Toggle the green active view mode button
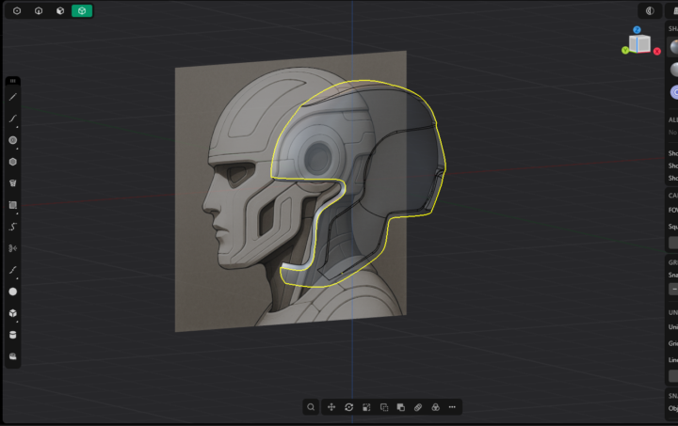Screen dimensions: 678x426 click(82, 10)
